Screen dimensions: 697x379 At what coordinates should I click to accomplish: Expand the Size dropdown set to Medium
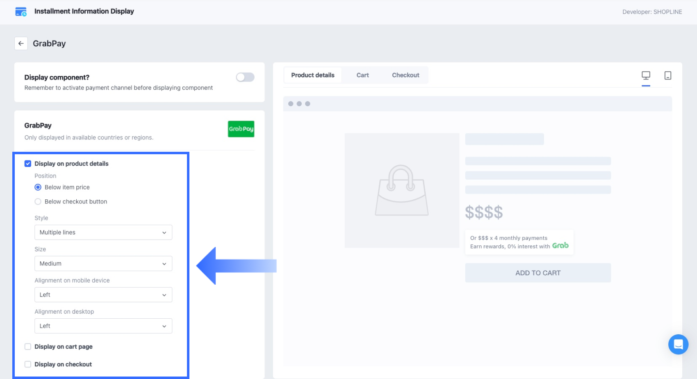tap(103, 264)
